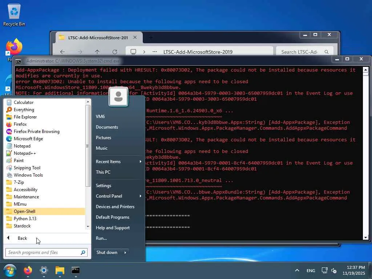Open Windows Tools from the programs list
The width and height of the screenshot is (372, 279).
tap(44, 175)
